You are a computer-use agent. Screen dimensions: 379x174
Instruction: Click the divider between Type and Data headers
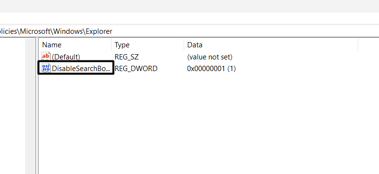(x=184, y=44)
